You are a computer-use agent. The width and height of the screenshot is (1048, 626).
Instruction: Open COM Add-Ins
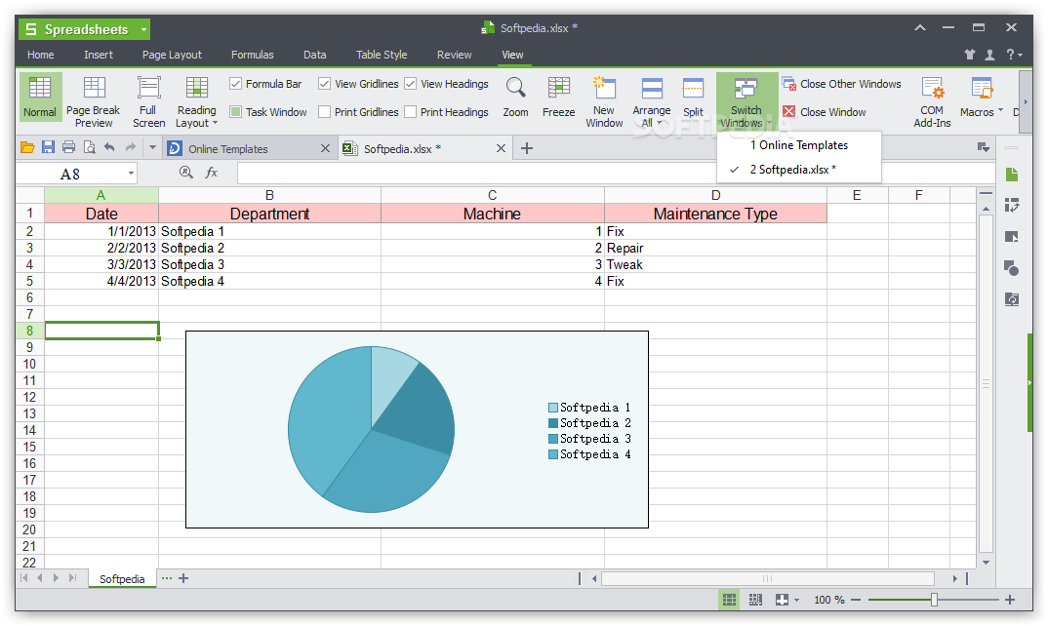pyautogui.click(x=932, y=101)
